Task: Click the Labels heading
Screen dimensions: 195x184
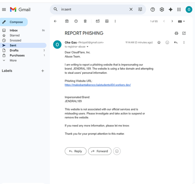Action: tap(7, 71)
